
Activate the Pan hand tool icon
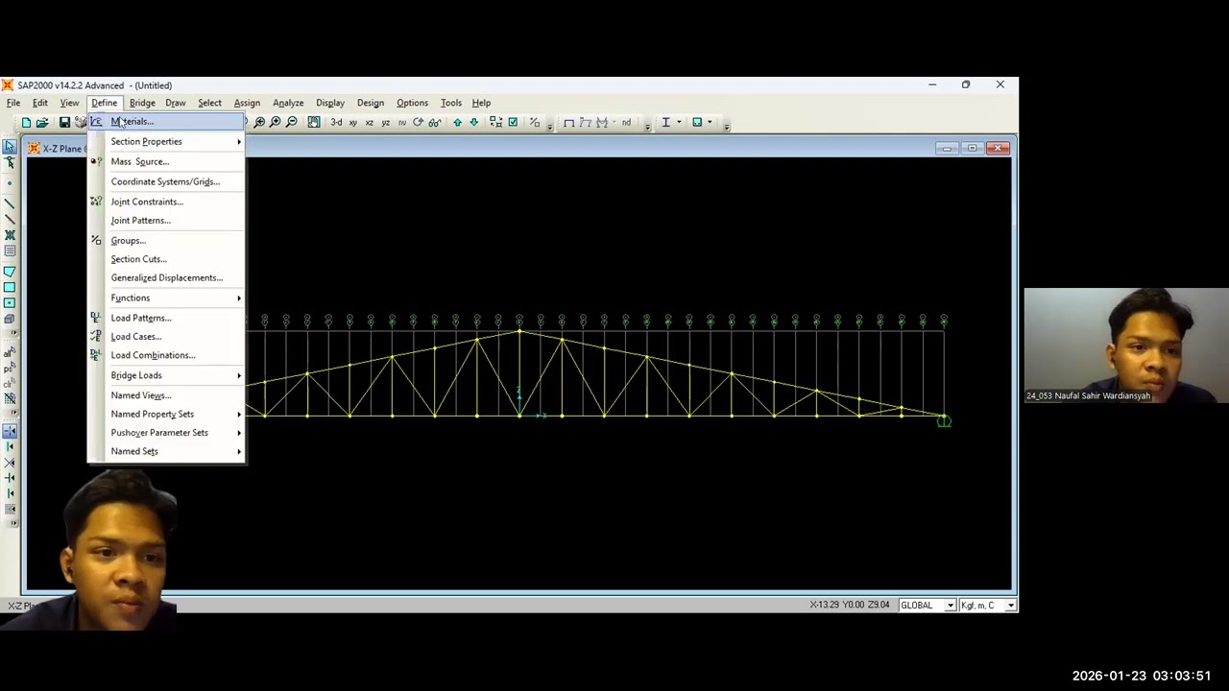[314, 123]
